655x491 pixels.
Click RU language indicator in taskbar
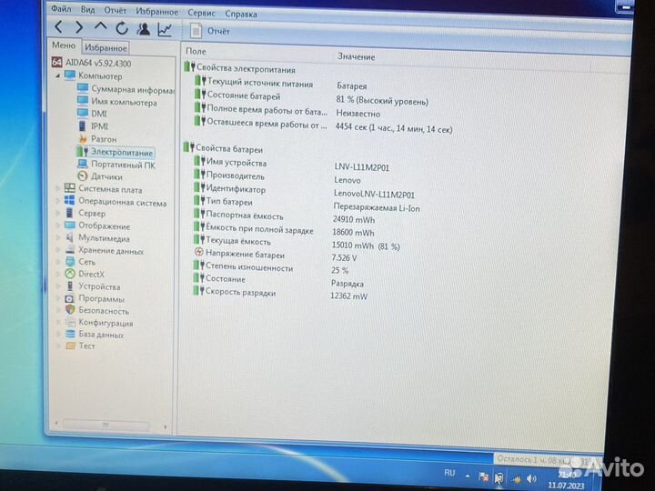(x=449, y=473)
